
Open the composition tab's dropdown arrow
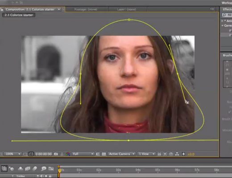click(59, 9)
